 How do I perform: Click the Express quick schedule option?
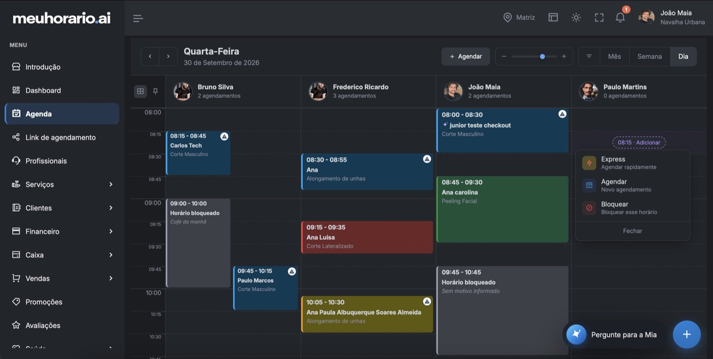pyautogui.click(x=632, y=163)
